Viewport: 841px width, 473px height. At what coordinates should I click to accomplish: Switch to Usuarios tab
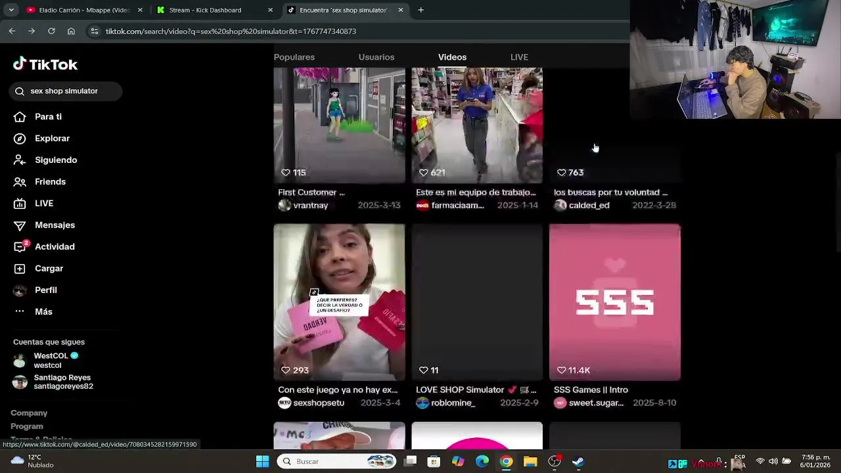(x=376, y=57)
